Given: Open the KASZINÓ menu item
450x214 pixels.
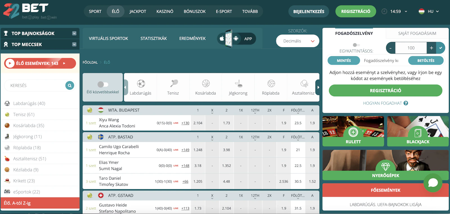Looking at the screenshot, I should (x=165, y=12).
